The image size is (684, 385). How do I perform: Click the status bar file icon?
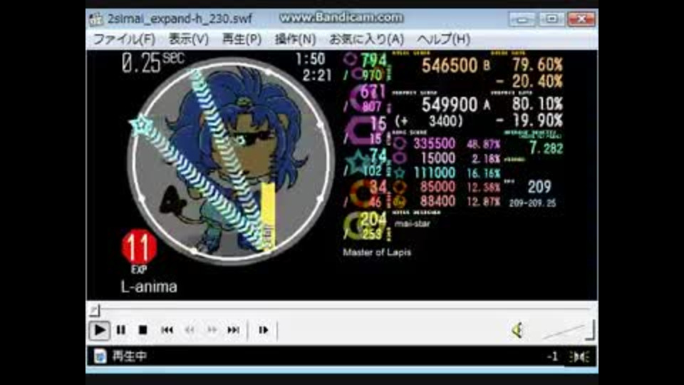pos(100,356)
